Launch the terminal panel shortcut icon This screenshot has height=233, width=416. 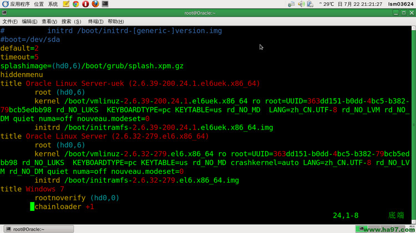point(105,4)
